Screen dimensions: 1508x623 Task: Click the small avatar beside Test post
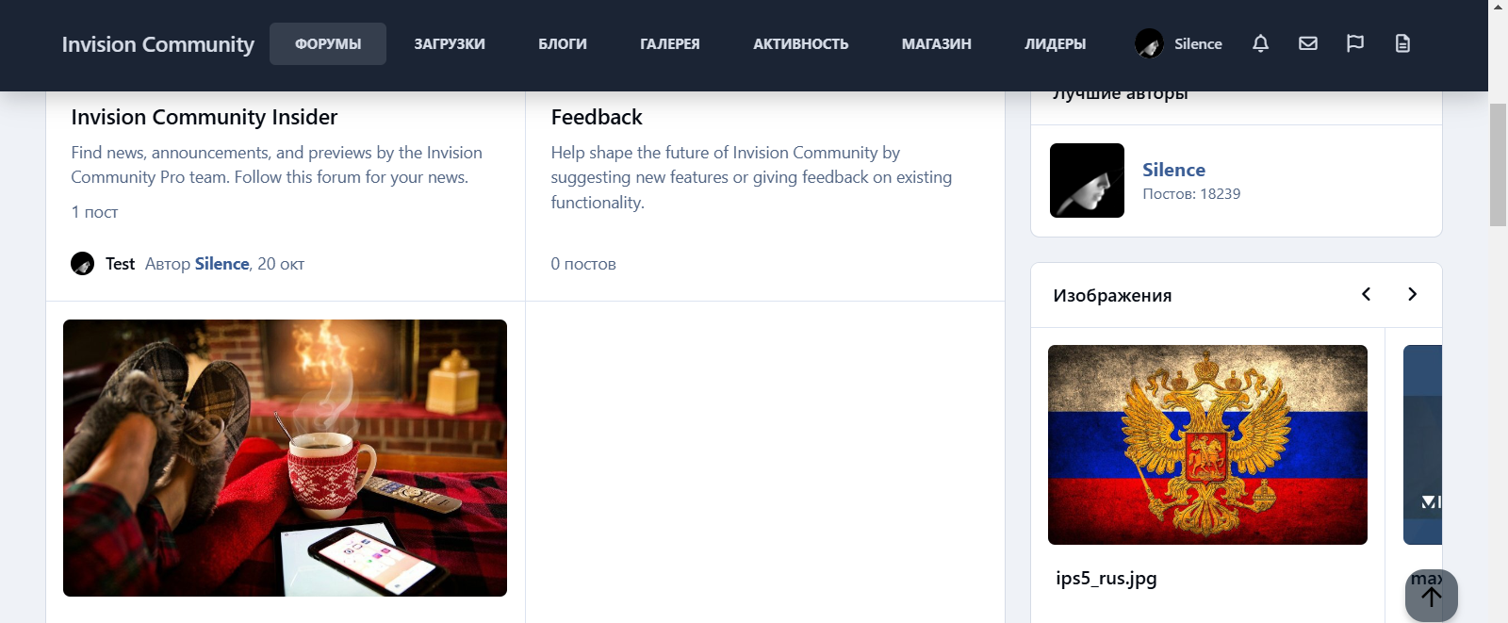coord(83,264)
